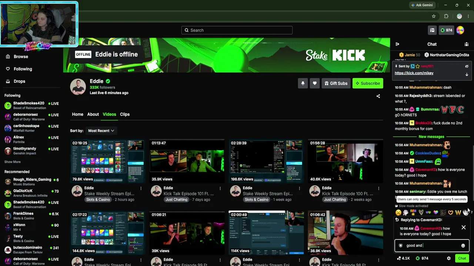
Task: Click into the Kick search field
Action: coord(237,30)
